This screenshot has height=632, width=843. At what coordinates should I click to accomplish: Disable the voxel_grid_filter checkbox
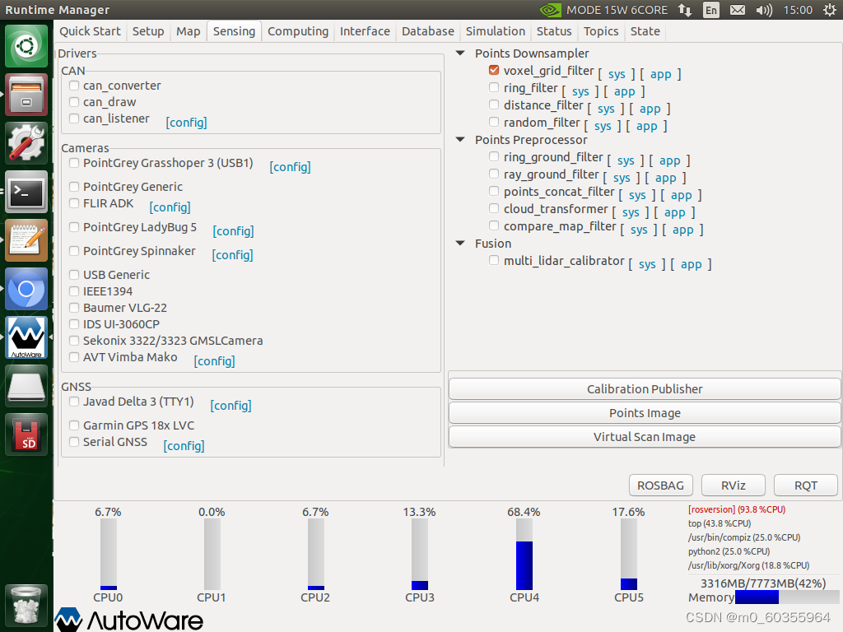[x=494, y=70]
